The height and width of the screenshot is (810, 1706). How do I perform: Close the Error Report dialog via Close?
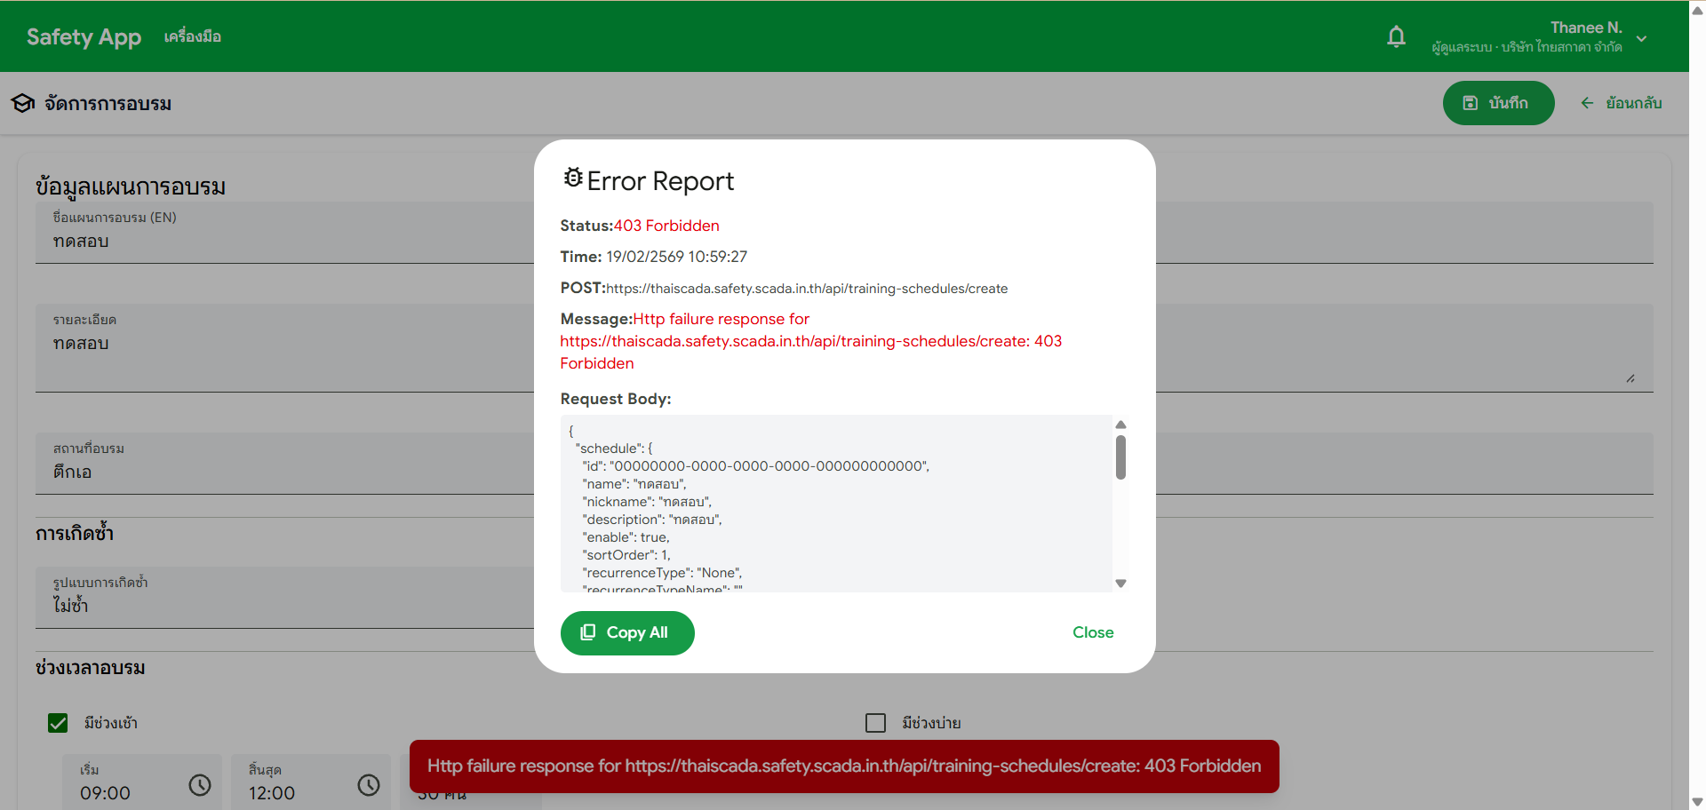1092,632
